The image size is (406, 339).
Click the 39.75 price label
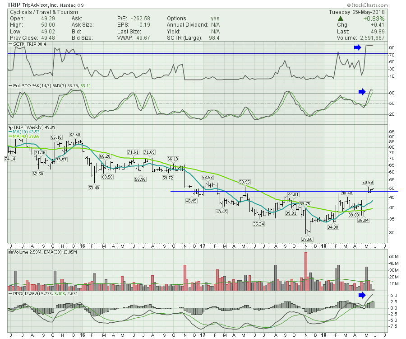[305, 204]
